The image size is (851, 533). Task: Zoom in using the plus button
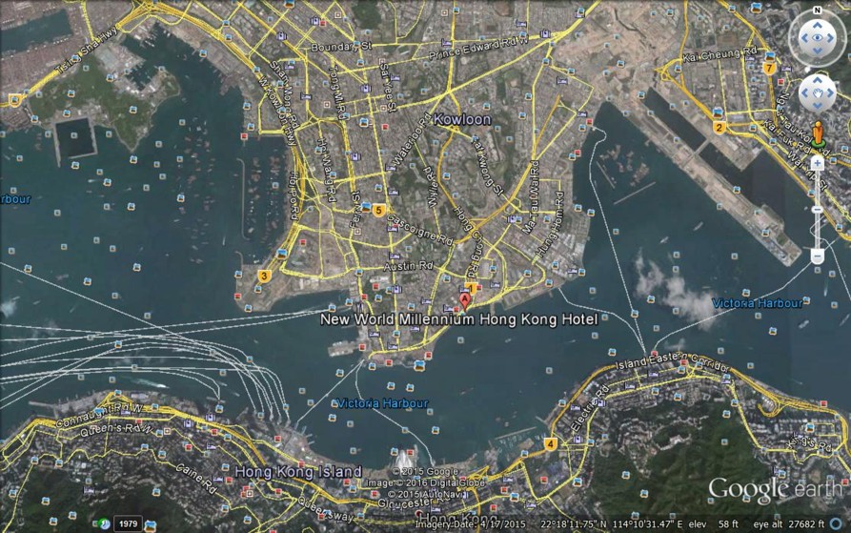click(817, 164)
